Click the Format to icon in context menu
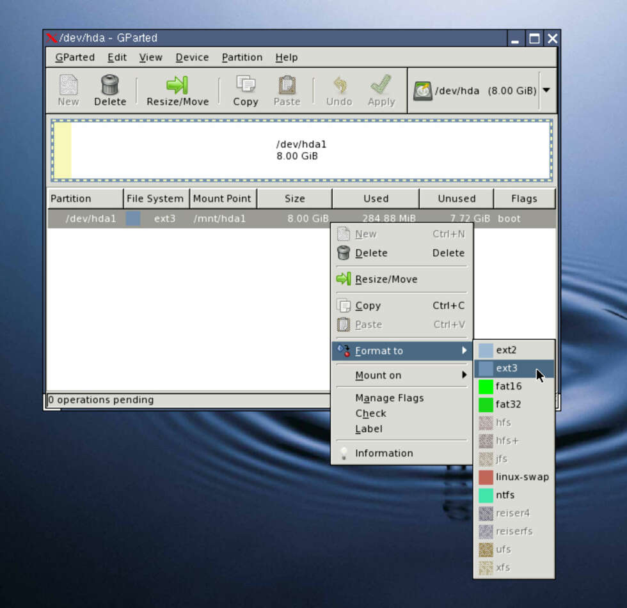627x608 pixels. (344, 350)
